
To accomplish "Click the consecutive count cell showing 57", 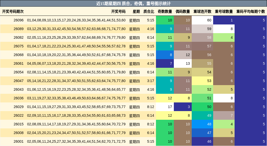I will [x=202, y=46].
